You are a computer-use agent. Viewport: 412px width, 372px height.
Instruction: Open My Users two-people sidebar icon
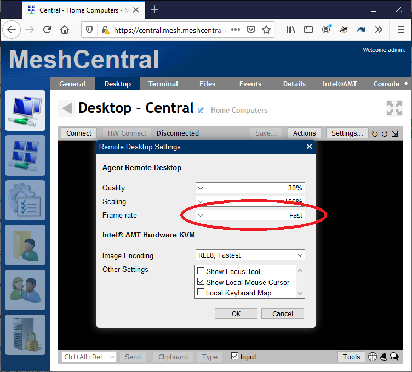click(25, 290)
